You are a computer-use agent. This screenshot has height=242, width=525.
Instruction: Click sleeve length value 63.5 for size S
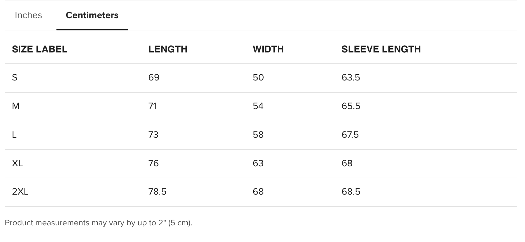351,77
